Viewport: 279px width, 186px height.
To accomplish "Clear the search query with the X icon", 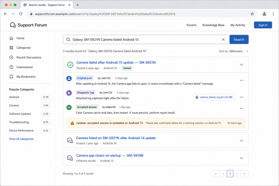I will click(223, 39).
